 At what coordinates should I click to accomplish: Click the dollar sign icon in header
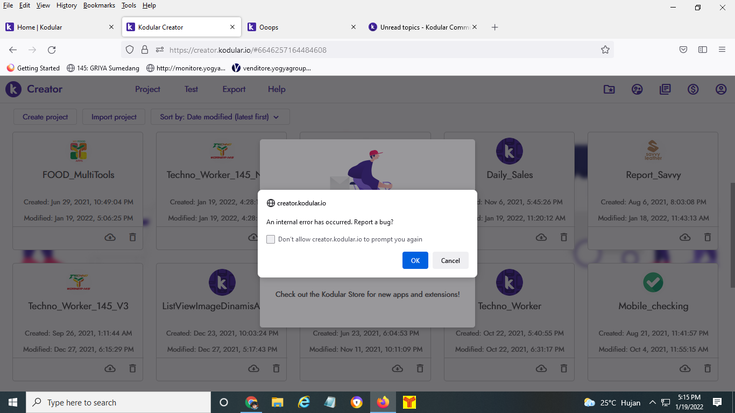(x=693, y=89)
